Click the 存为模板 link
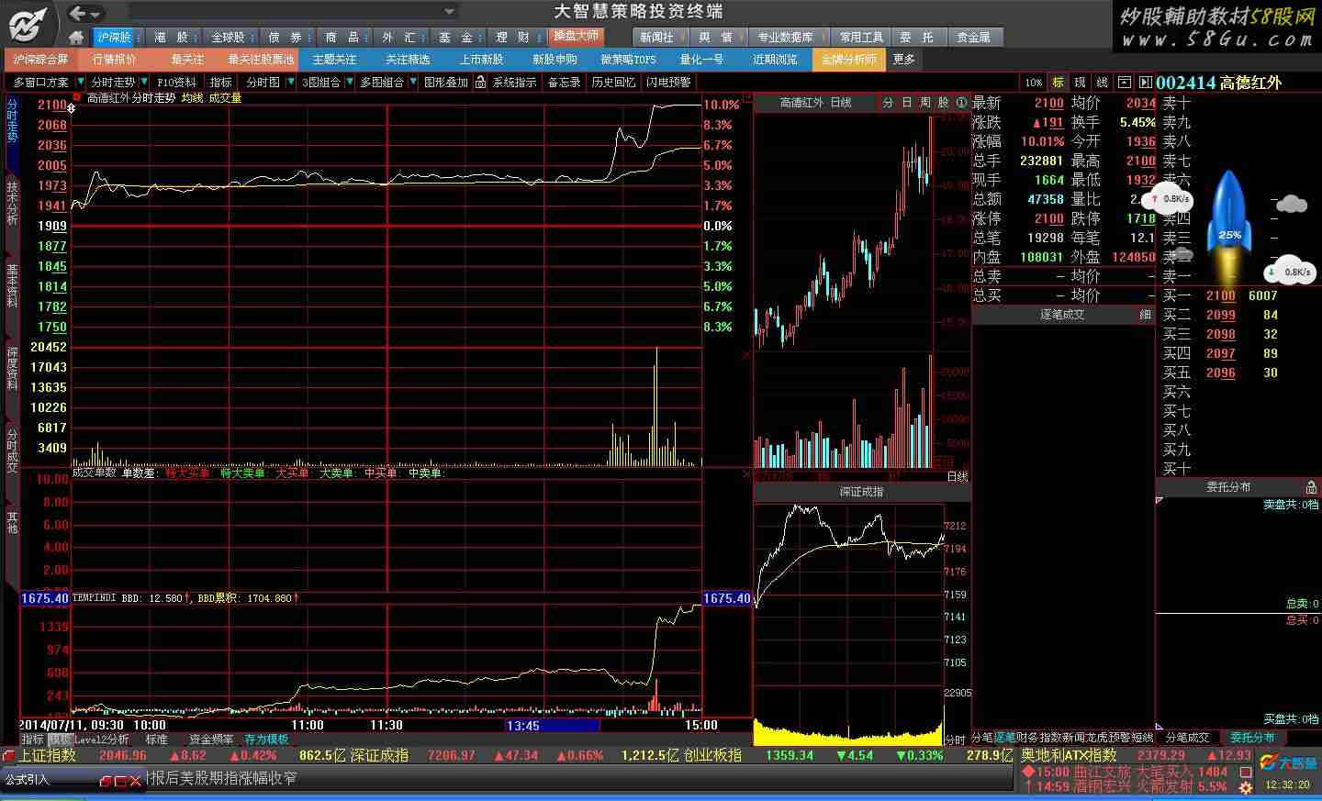The height and width of the screenshot is (801, 1322). pos(266,739)
